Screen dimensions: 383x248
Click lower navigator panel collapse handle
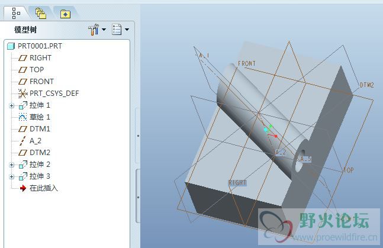coord(138,197)
